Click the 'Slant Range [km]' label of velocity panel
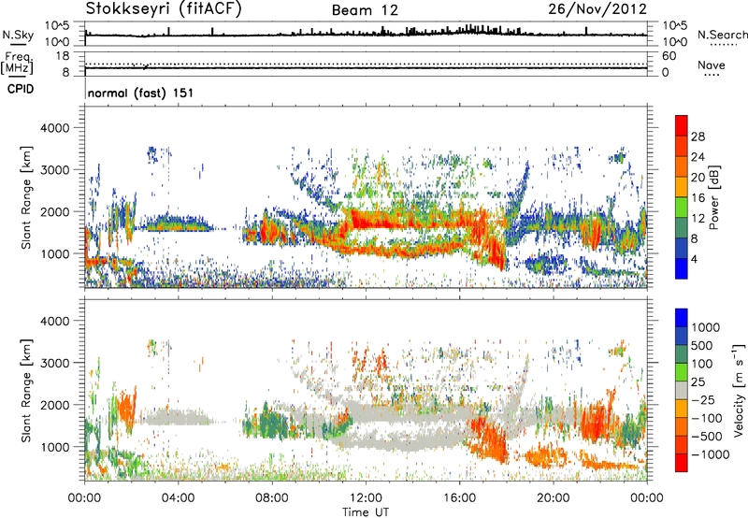This screenshot has height=518, width=748. click(x=26, y=390)
